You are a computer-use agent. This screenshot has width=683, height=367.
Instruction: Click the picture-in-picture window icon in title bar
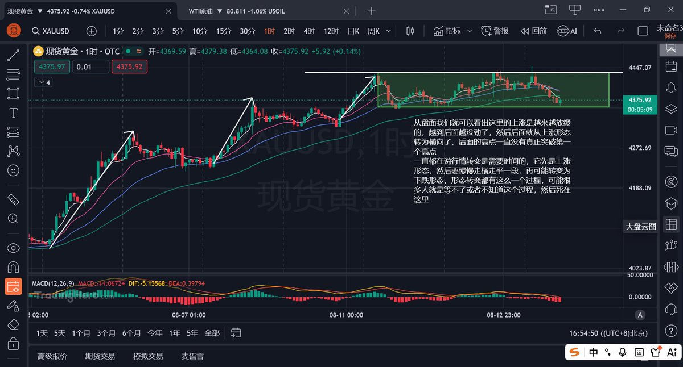(x=550, y=10)
